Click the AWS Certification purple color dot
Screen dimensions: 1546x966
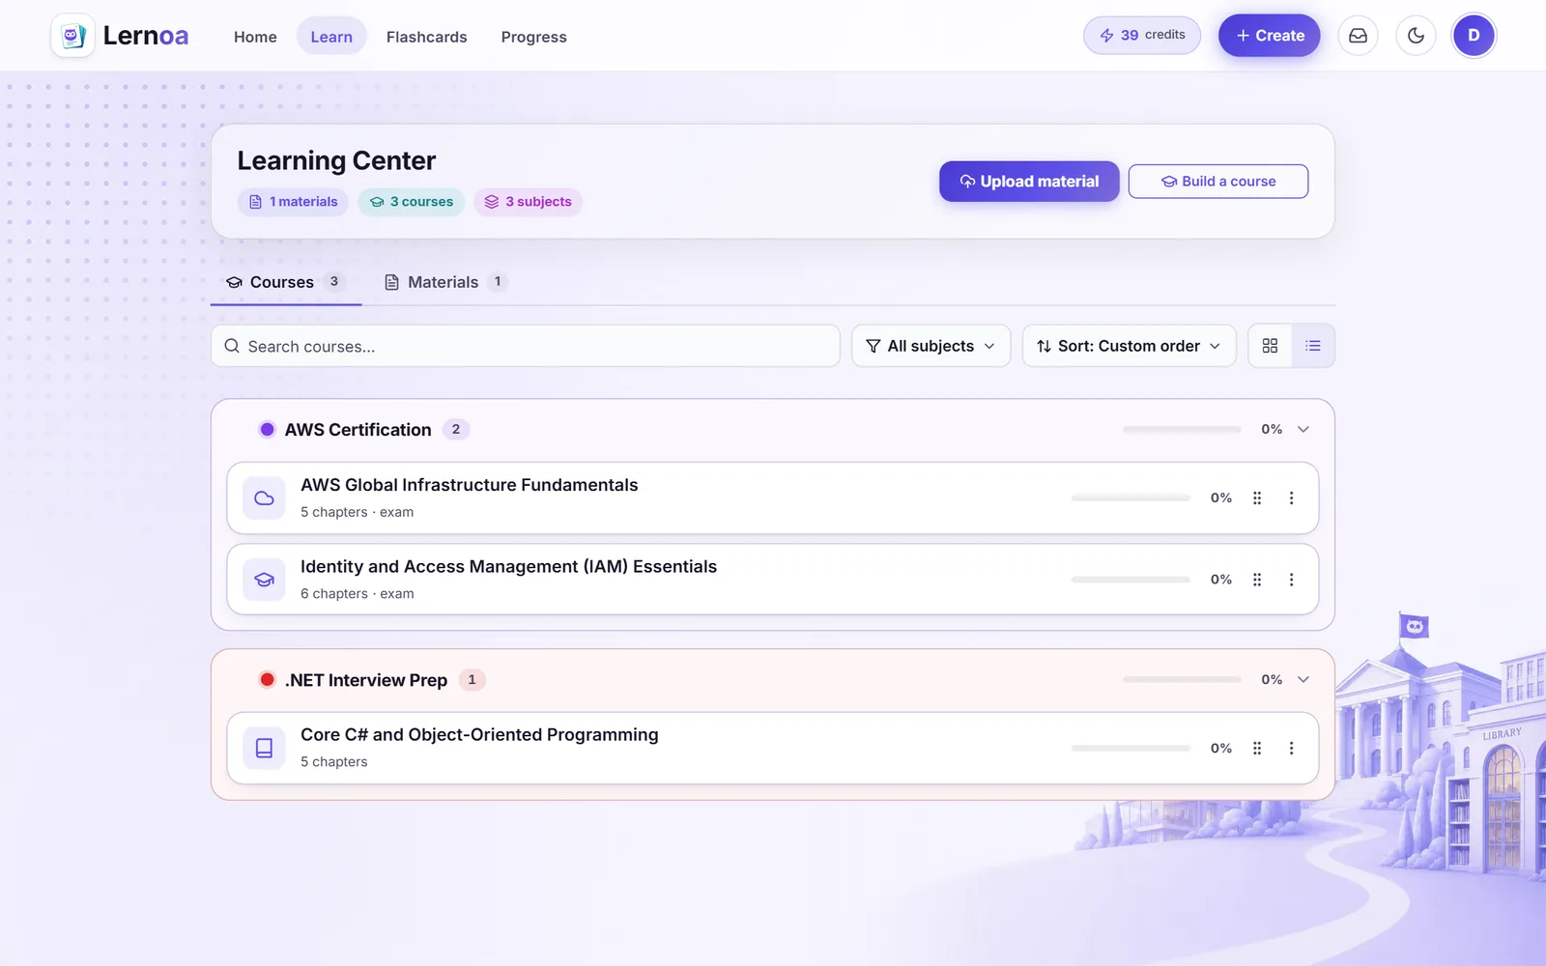pos(268,429)
